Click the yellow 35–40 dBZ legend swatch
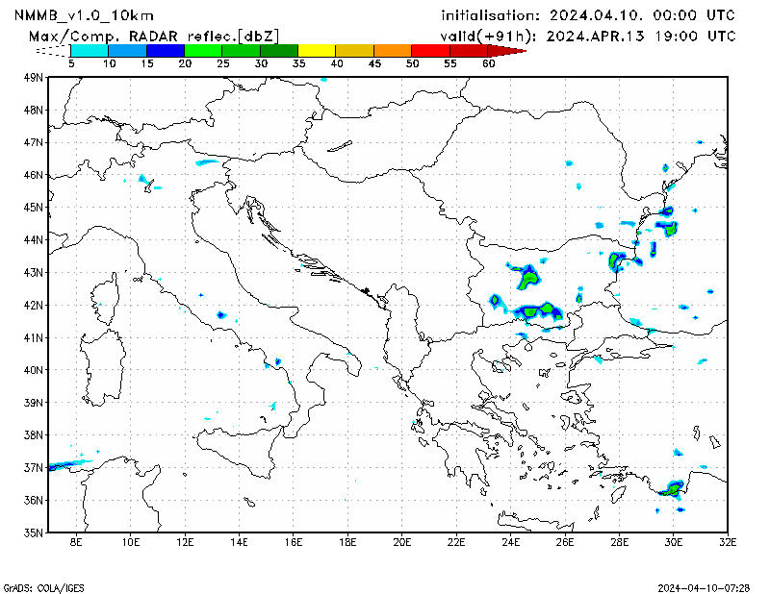 317,50
